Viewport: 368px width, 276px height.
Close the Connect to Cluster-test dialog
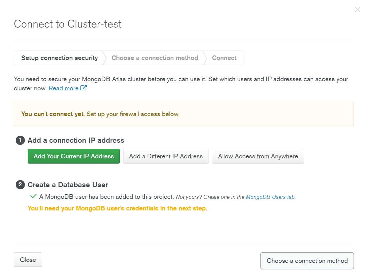(x=28, y=259)
